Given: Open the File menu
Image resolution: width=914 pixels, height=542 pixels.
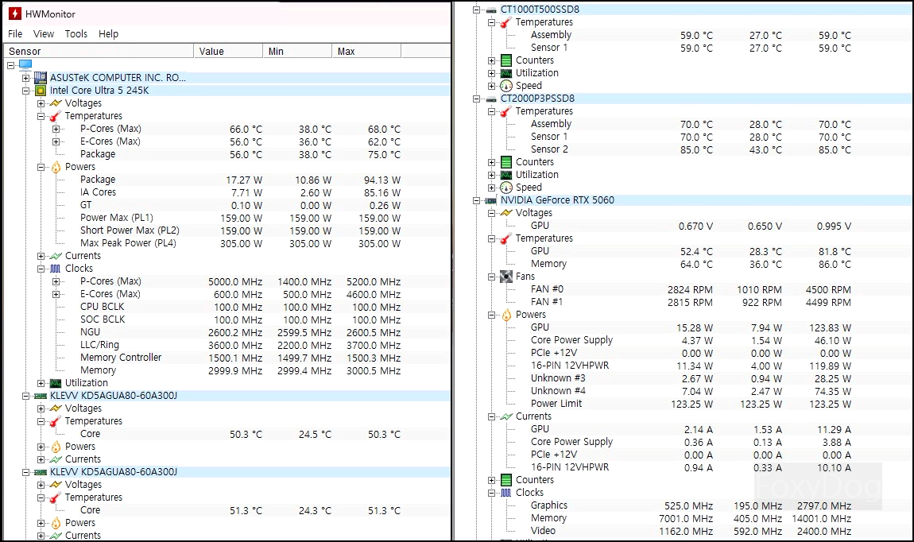Looking at the screenshot, I should point(15,34).
